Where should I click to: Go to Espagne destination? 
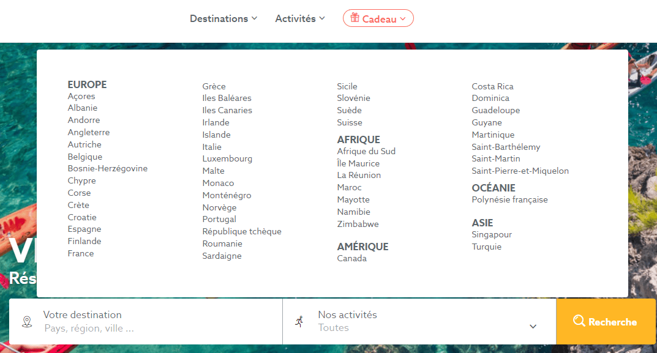tap(84, 229)
